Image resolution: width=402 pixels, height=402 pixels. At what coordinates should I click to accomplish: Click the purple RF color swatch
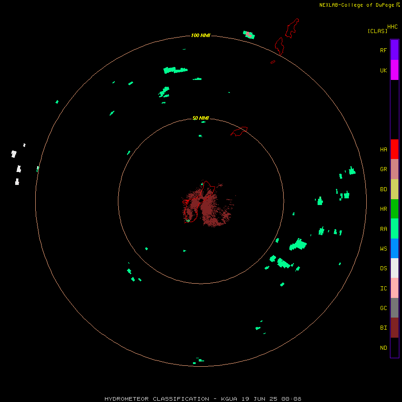pyautogui.click(x=394, y=50)
